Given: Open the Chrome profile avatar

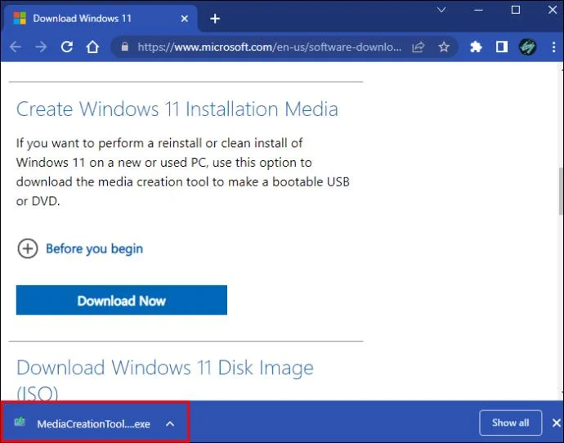Looking at the screenshot, I should [x=528, y=47].
